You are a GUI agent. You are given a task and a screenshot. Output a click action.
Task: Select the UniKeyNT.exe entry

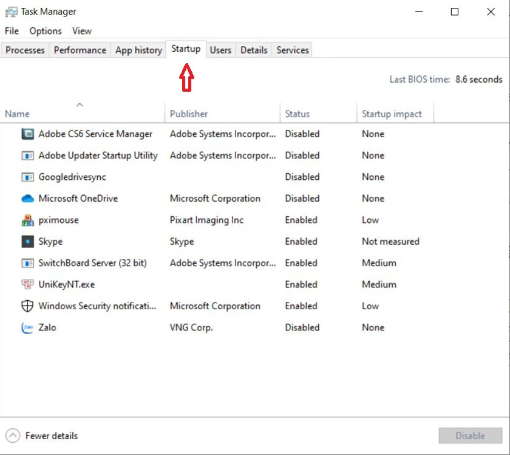click(x=67, y=284)
